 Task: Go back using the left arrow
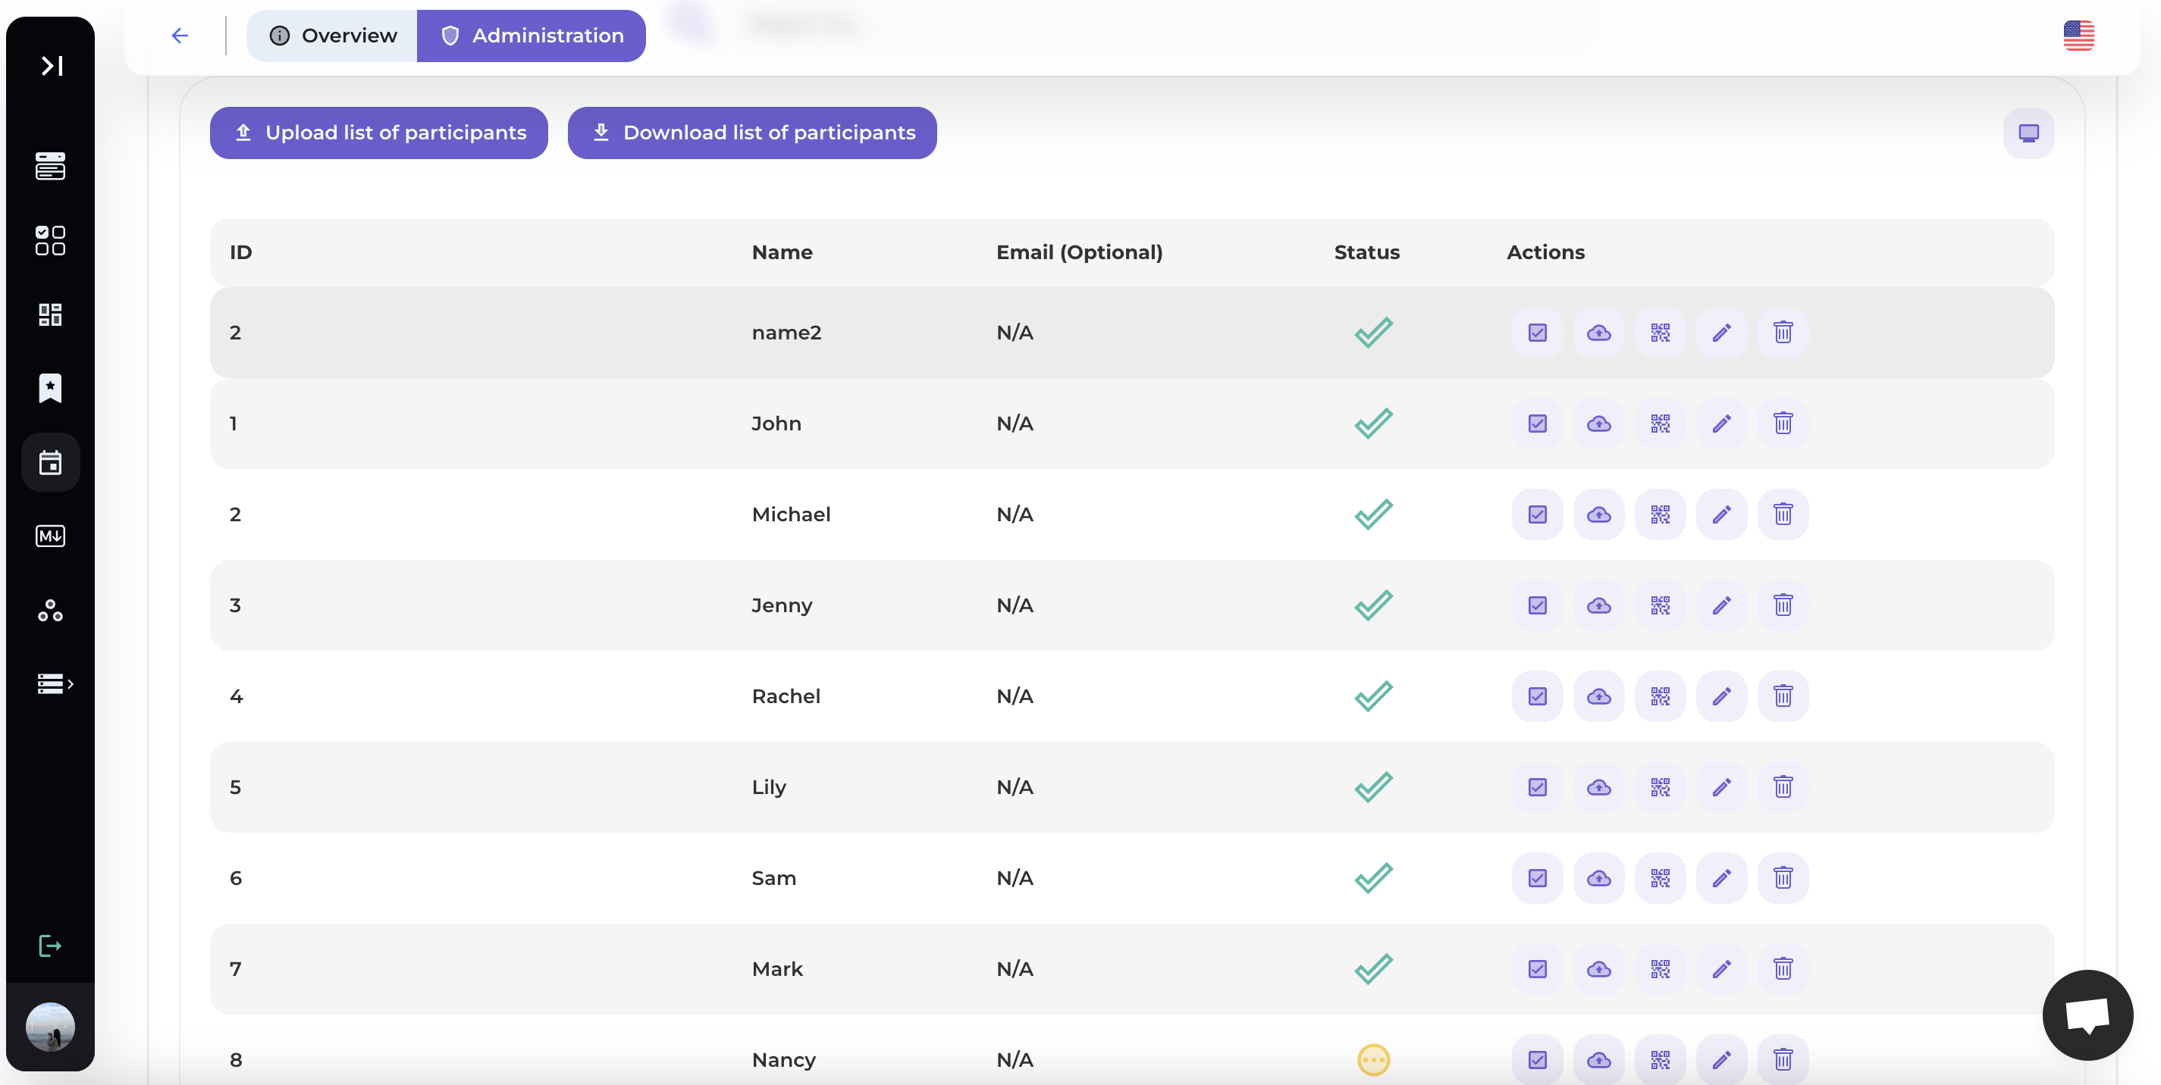(180, 35)
